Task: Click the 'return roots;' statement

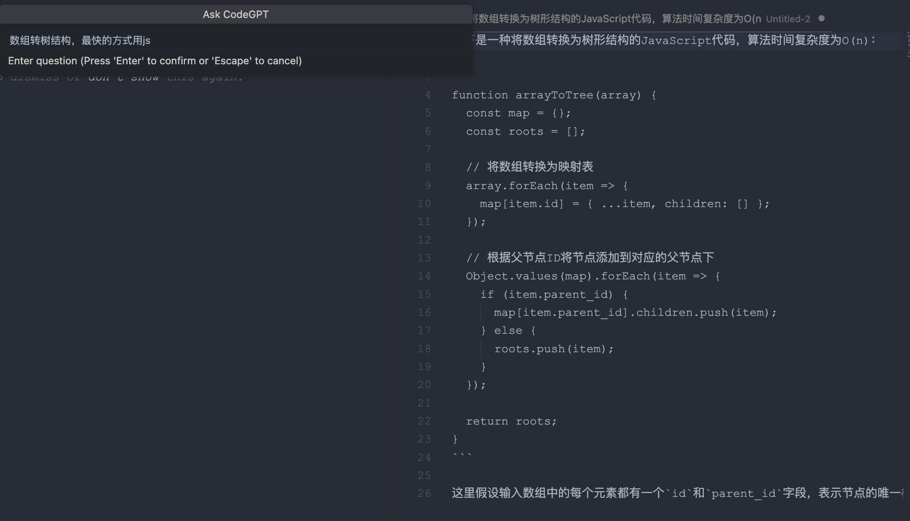Action: [511, 421]
